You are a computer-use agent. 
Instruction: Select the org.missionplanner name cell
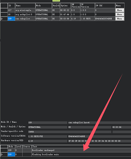[x=25, y=10]
